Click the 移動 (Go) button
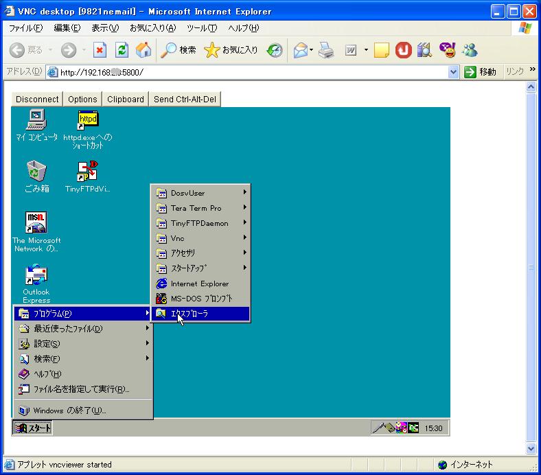Viewport: 541px width, 475px height. click(x=481, y=72)
